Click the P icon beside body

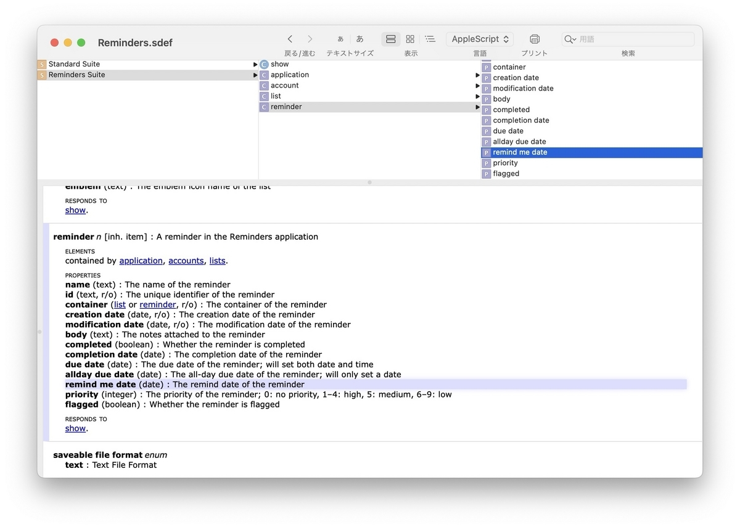click(487, 99)
